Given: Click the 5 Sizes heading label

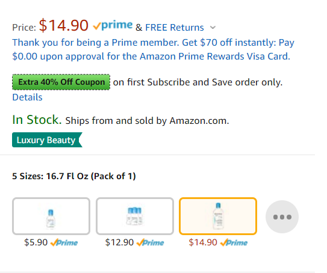Looking at the screenshot, I should [74, 176].
